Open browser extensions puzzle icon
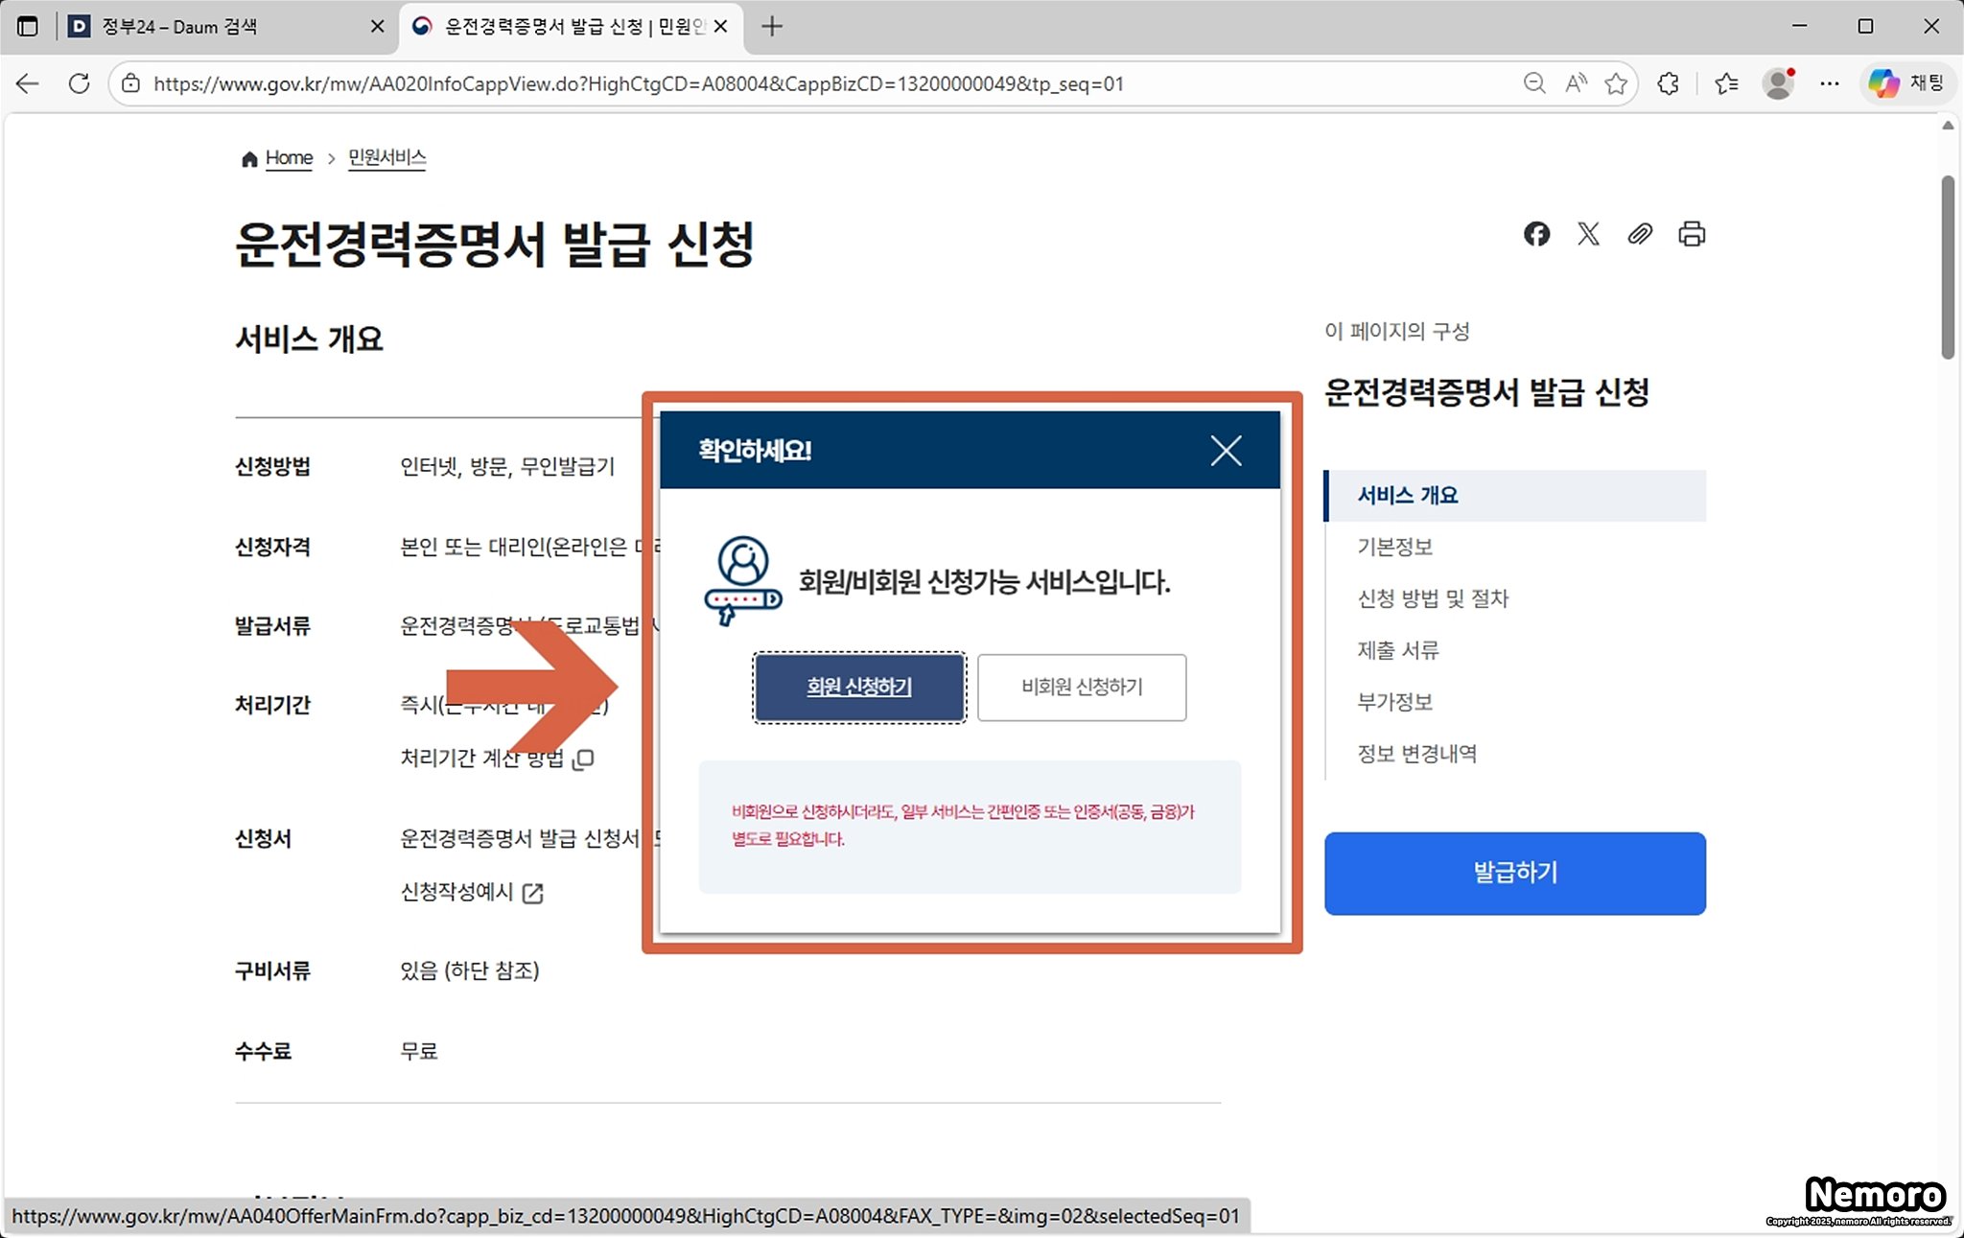Viewport: 1964px width, 1238px height. click(x=1669, y=83)
